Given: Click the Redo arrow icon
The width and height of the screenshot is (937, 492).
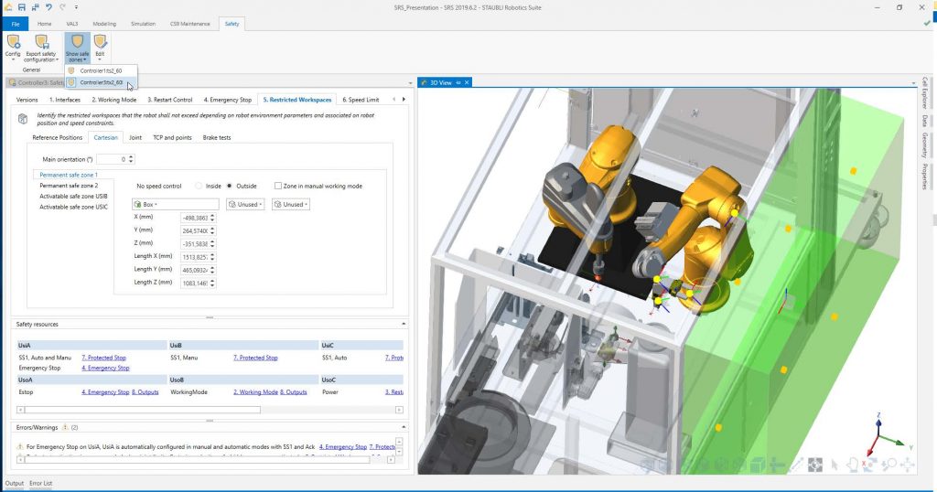Looking at the screenshot, I should pos(62,7).
